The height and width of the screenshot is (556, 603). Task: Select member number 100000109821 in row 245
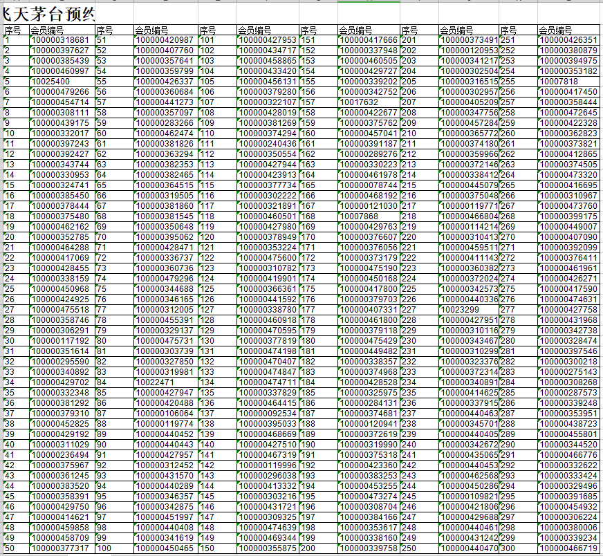click(469, 497)
